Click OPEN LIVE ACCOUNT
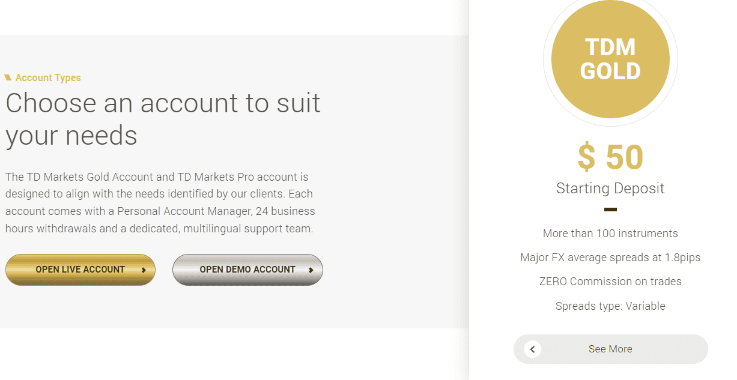This screenshot has height=380, width=737. tap(80, 270)
